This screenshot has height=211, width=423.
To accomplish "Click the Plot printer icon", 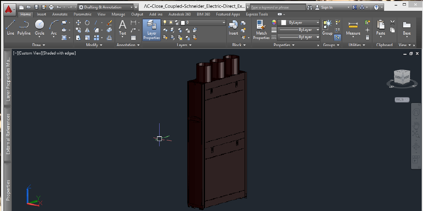I will (51, 7).
